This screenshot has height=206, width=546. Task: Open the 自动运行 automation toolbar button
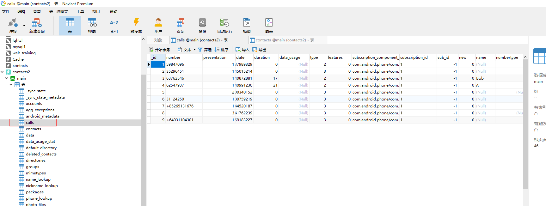coord(225,26)
